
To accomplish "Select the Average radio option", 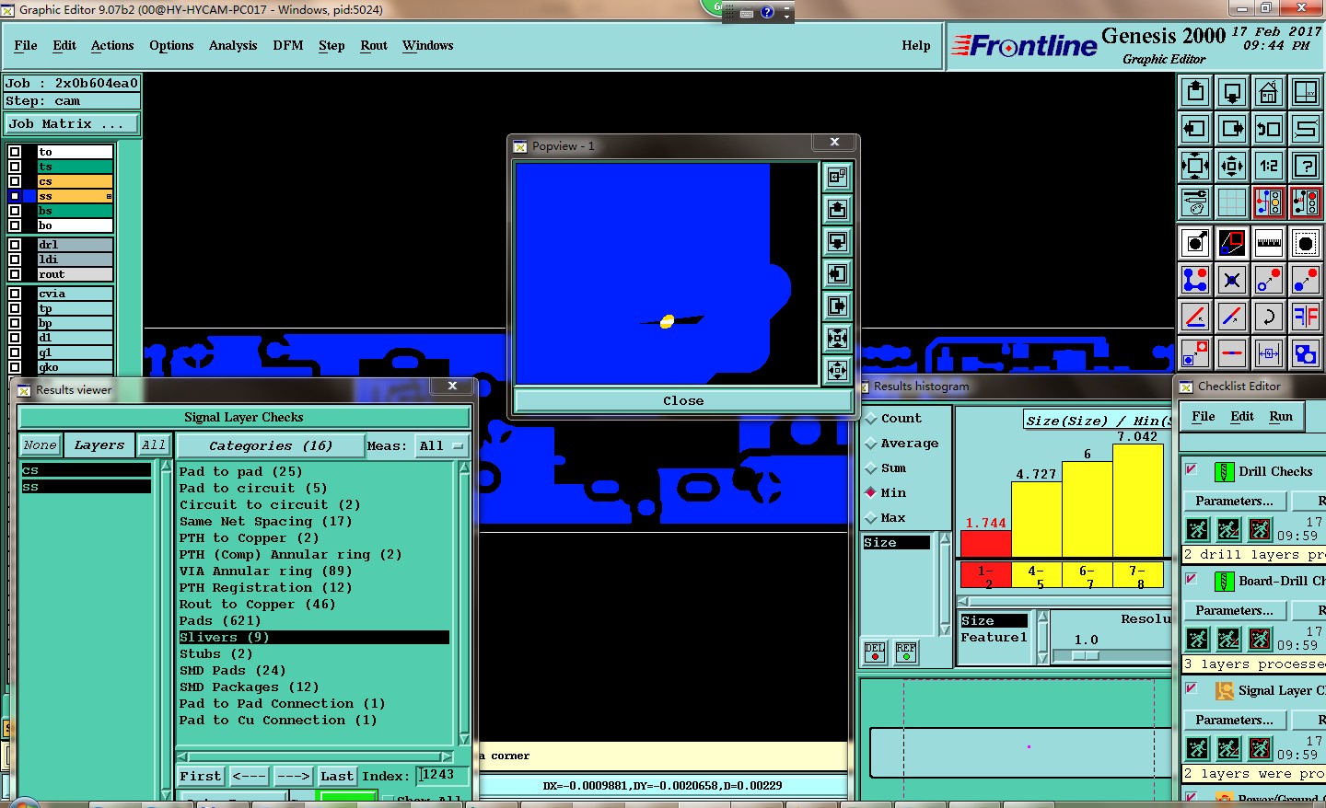I will pos(871,443).
